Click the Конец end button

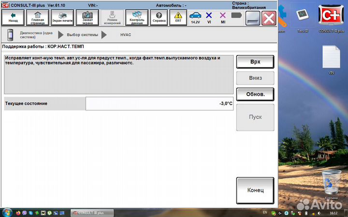pos(255,190)
